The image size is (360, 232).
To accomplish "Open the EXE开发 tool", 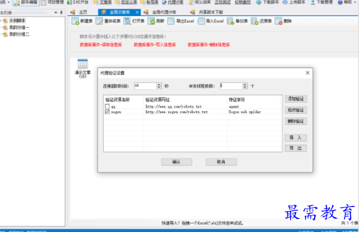I will tap(78, 2).
